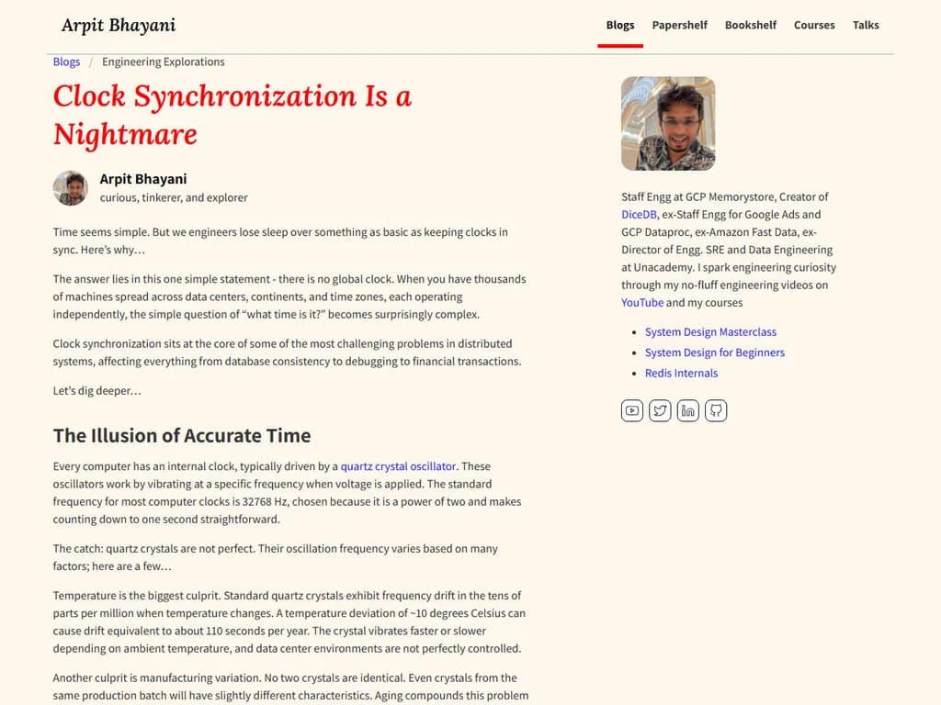Open the DiceDB link in bio
This screenshot has height=705, width=941.
coord(640,214)
